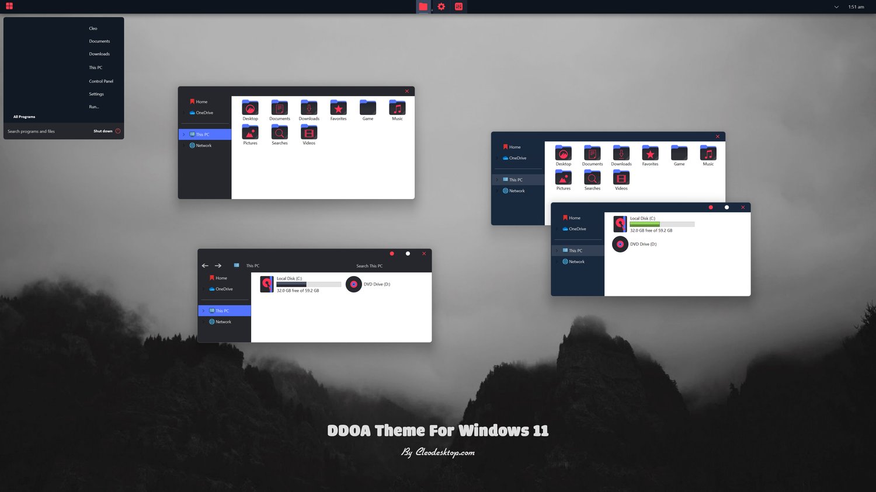Launch Run... from the Start menu
876x492 pixels.
click(x=94, y=107)
